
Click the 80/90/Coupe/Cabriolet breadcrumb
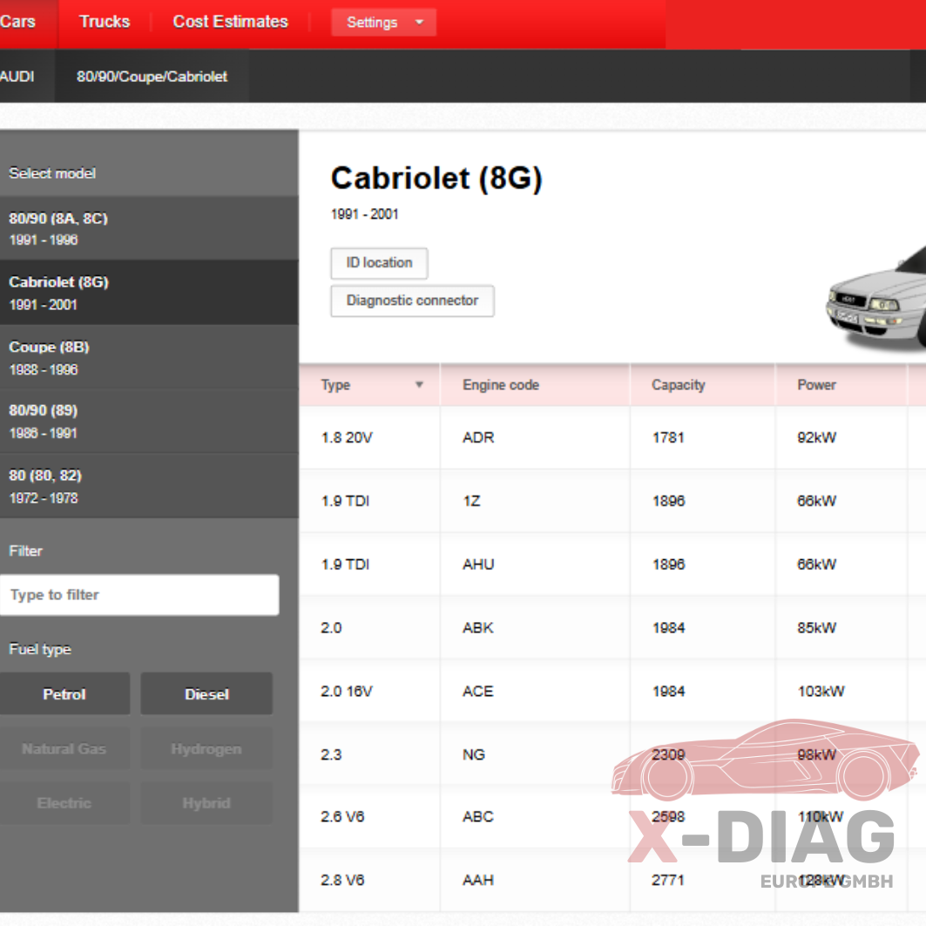[152, 76]
